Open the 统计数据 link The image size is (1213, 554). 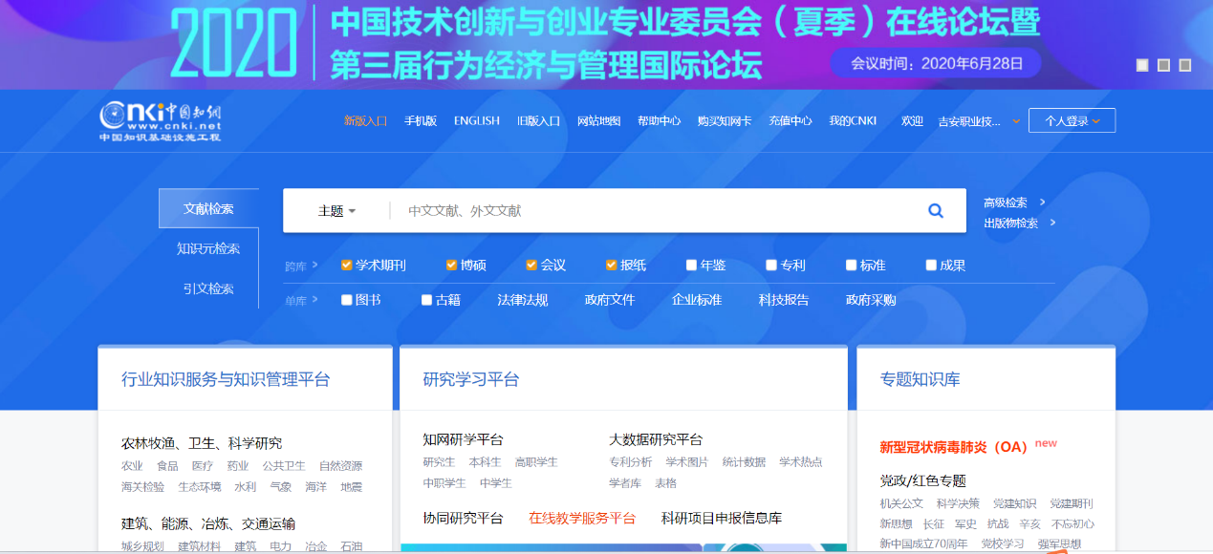pyautogui.click(x=744, y=462)
